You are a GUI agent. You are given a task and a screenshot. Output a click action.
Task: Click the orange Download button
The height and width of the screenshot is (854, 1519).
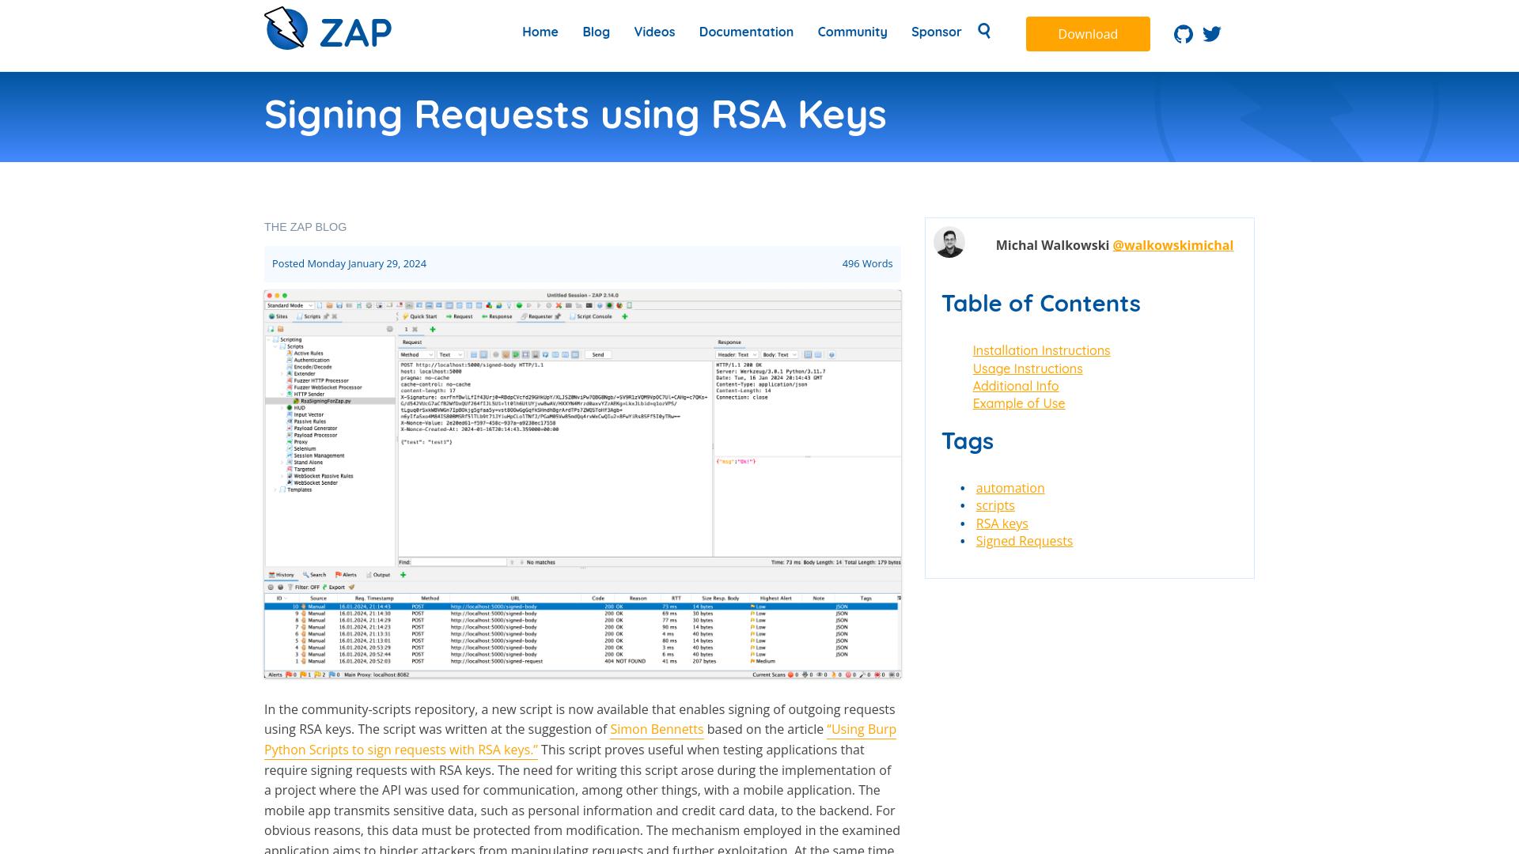point(1088,34)
